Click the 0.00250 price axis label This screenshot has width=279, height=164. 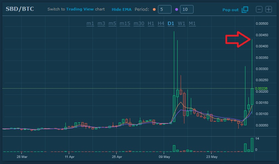(x=262, y=80)
